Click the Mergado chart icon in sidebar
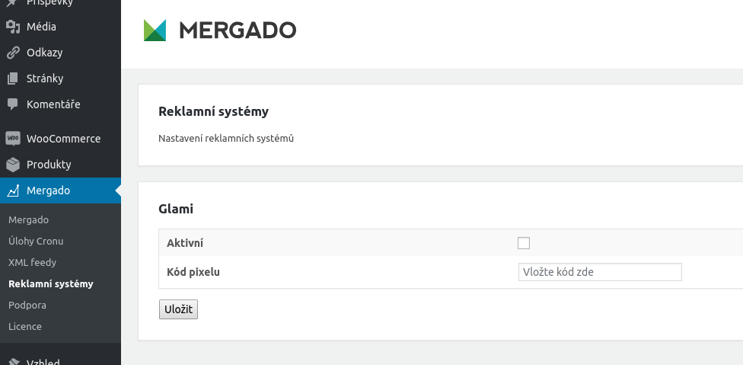This screenshot has height=365, width=743. point(12,191)
